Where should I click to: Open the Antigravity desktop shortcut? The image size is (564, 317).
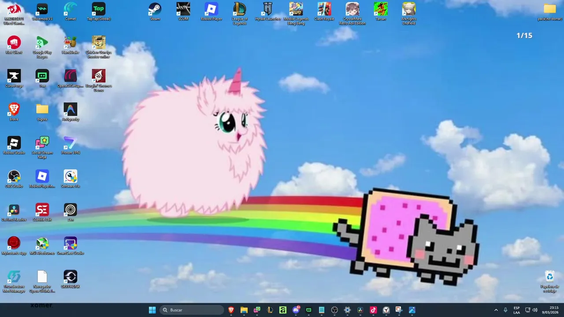[x=70, y=112]
